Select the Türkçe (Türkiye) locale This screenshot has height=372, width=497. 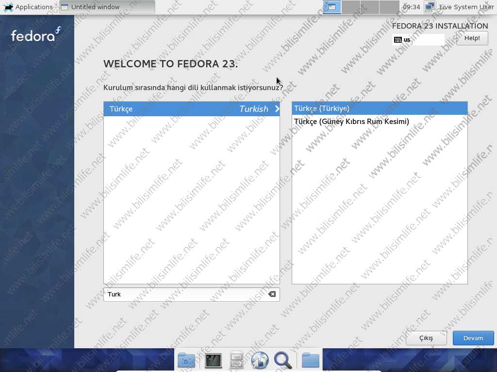380,108
